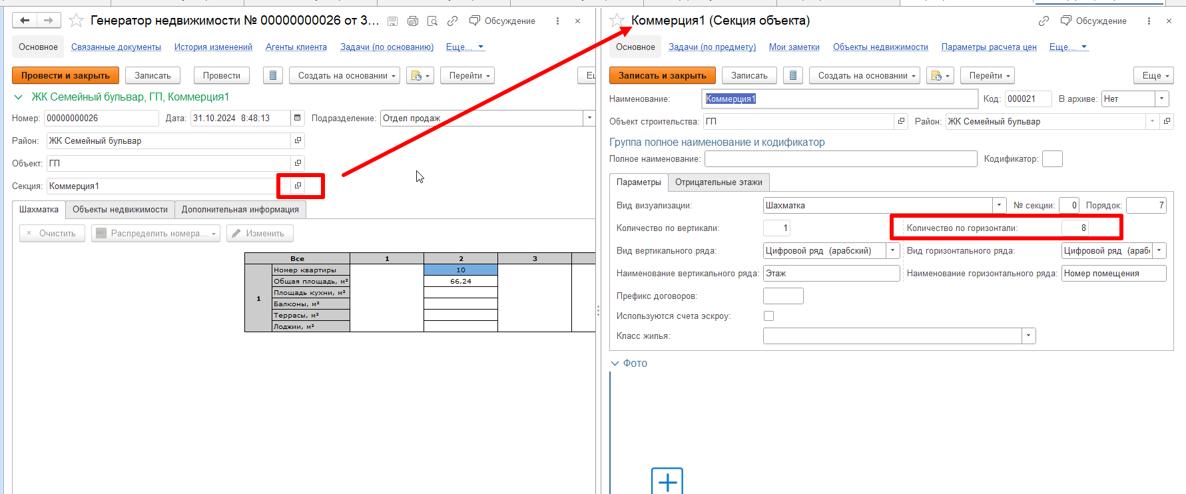The image size is (1186, 494).
Task: Click the plus icon to add photo
Action: pos(667,481)
